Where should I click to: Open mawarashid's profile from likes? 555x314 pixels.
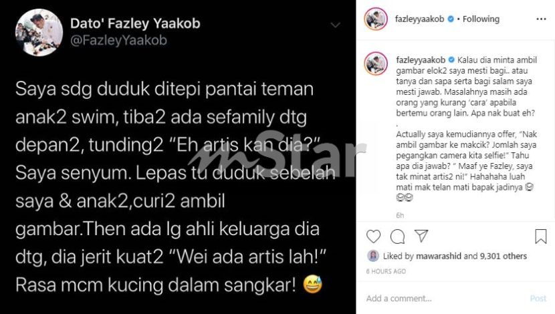click(x=439, y=256)
